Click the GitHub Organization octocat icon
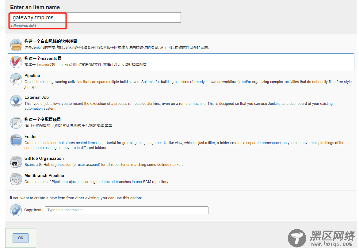 tap(16, 162)
